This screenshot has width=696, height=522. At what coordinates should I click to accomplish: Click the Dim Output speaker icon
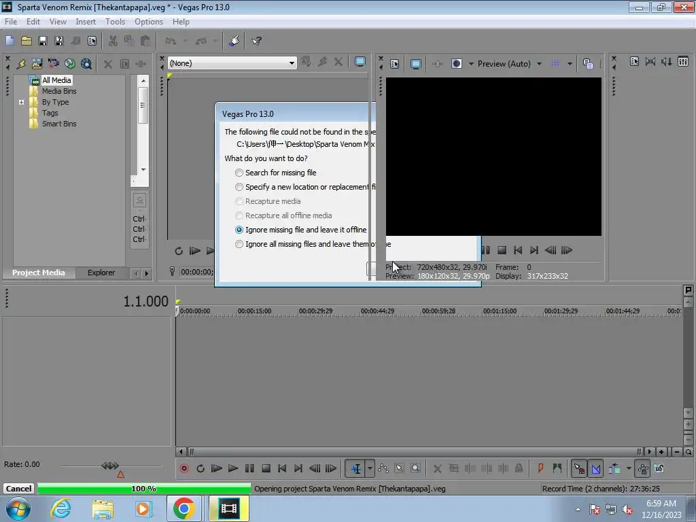(667, 62)
